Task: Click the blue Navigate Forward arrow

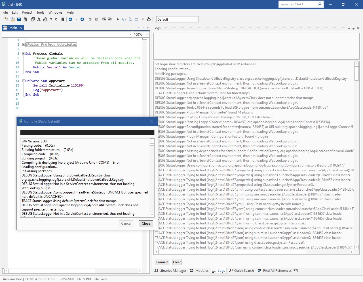Action: pos(82,19)
